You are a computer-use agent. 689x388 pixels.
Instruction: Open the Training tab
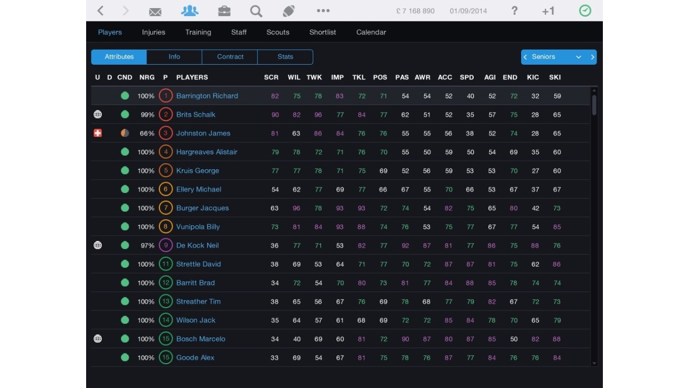[x=198, y=32]
